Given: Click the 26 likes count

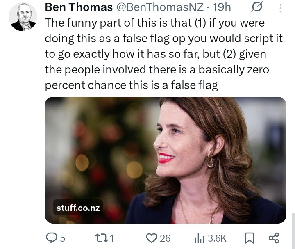Looking at the screenshot, I should click(x=165, y=238).
